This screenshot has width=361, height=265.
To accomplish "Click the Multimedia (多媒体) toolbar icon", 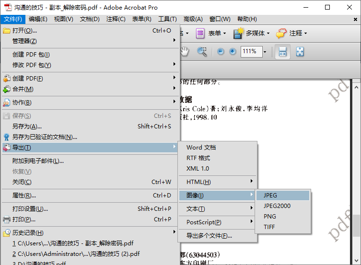I will tap(238, 34).
